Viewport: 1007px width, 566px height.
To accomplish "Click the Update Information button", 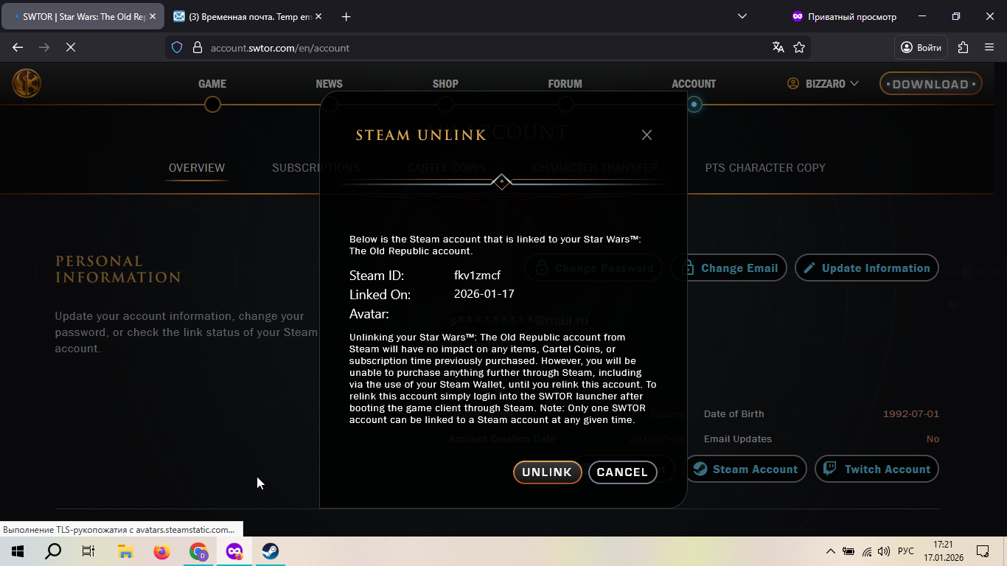I will click(867, 268).
